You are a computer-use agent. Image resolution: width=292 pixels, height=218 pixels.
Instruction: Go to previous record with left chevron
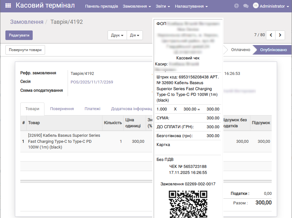271,35
